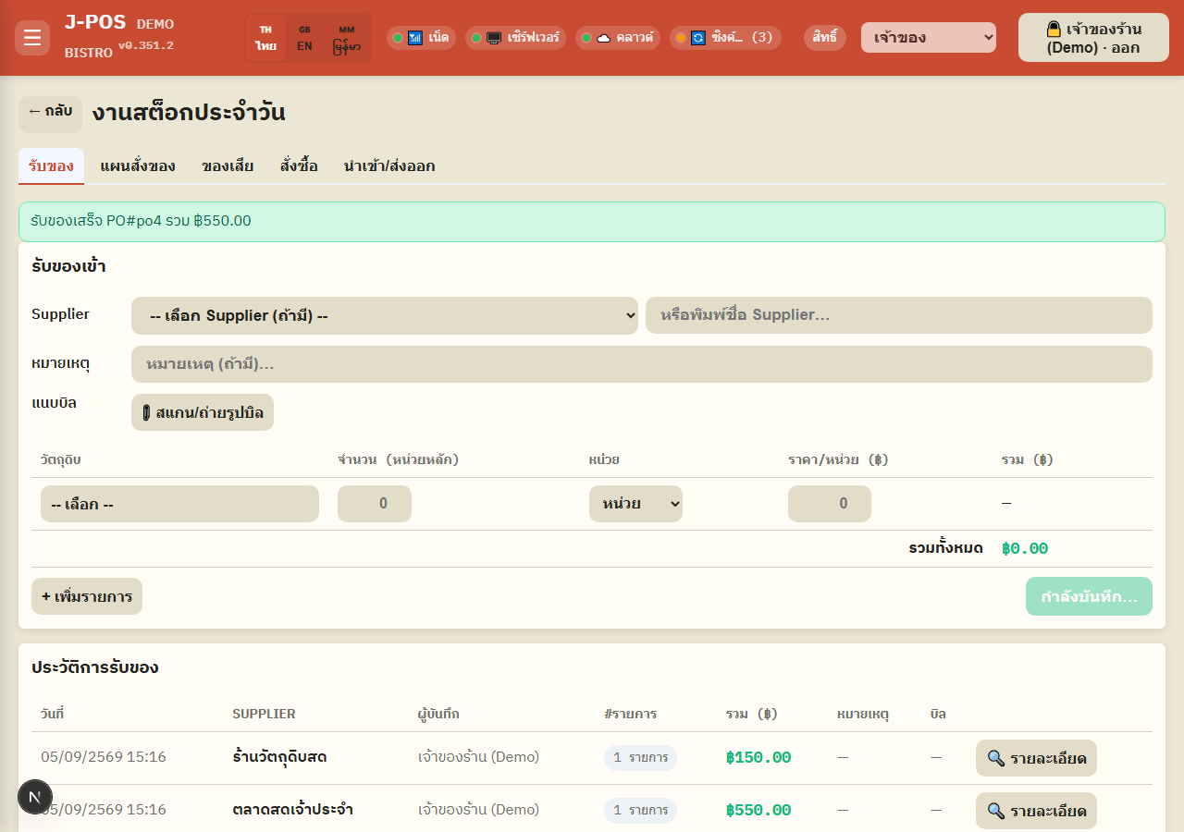Click the กำลังบันทึก... save button

pos(1089,596)
